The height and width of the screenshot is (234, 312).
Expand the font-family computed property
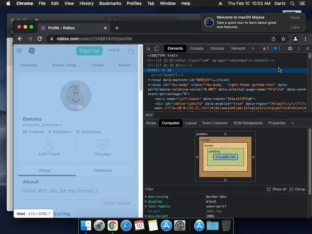(146, 206)
